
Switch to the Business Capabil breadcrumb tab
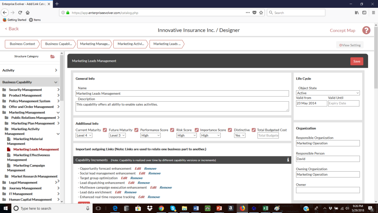click(x=58, y=44)
